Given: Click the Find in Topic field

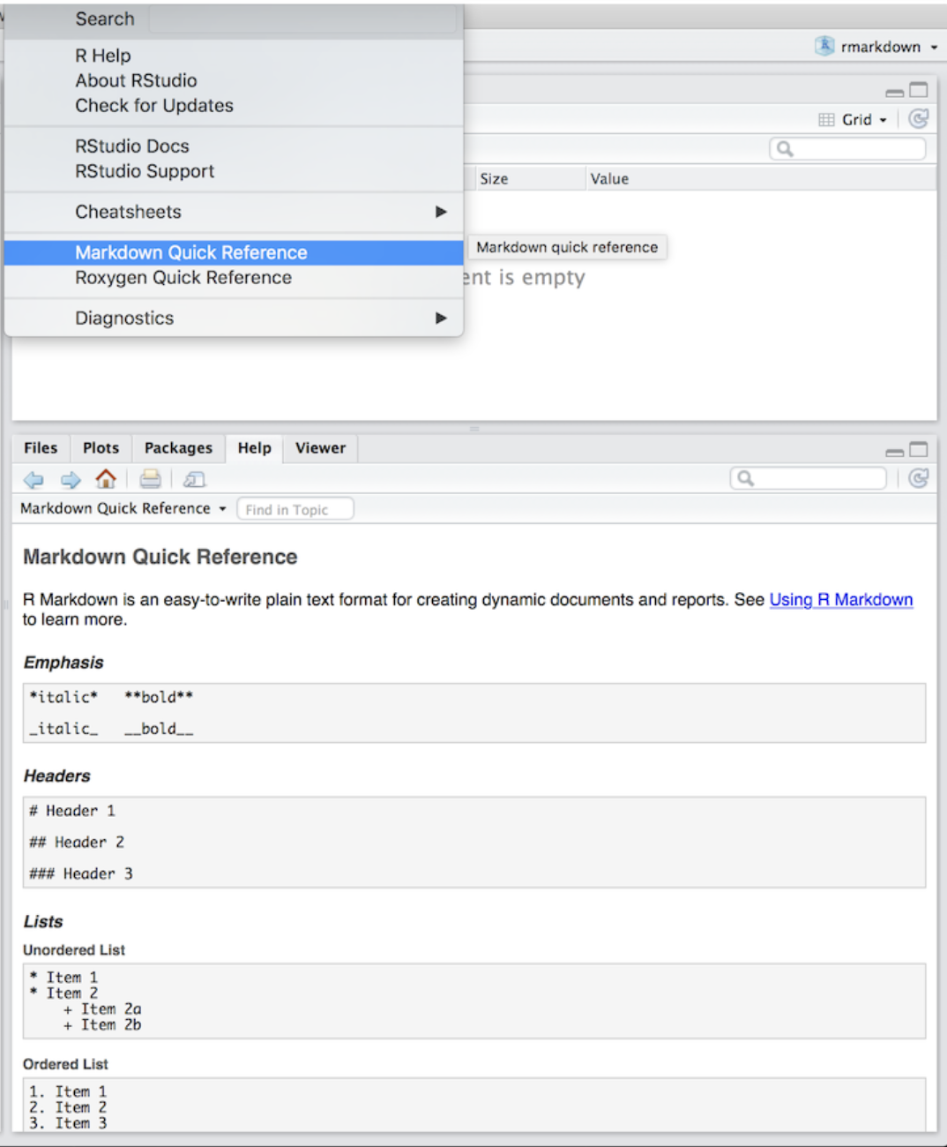Looking at the screenshot, I should (x=295, y=510).
